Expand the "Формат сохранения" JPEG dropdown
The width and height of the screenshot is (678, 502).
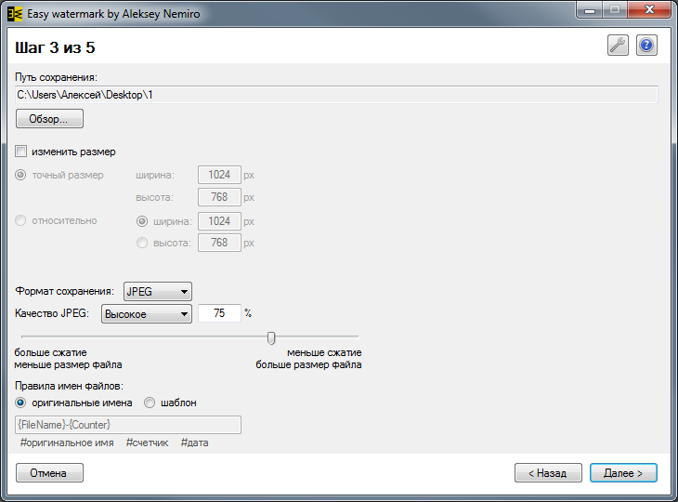tap(157, 291)
